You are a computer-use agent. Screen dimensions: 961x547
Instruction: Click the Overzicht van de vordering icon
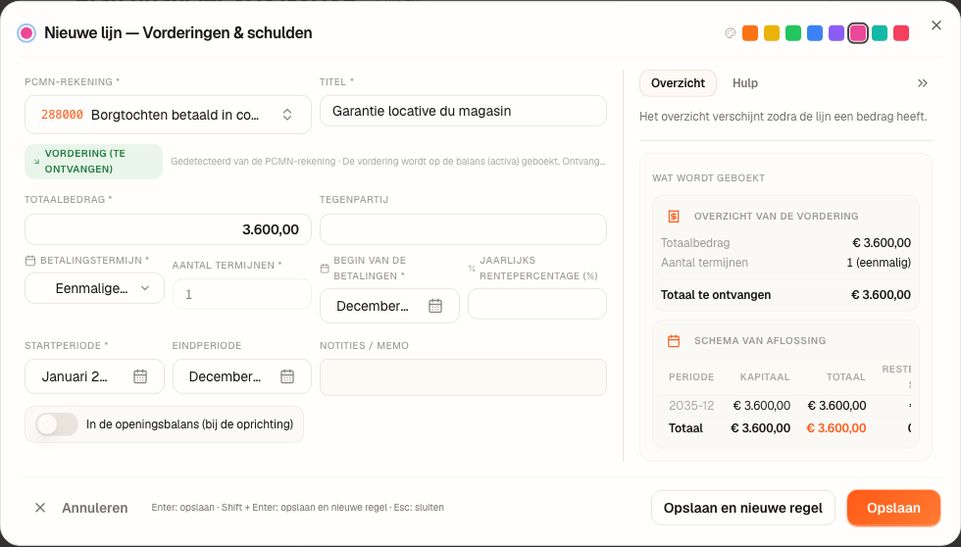674,217
